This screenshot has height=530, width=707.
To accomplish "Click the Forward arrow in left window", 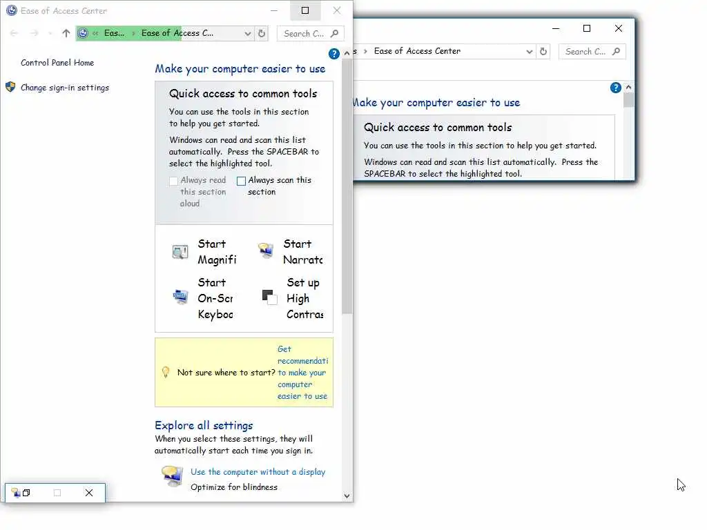I will click(x=35, y=33).
